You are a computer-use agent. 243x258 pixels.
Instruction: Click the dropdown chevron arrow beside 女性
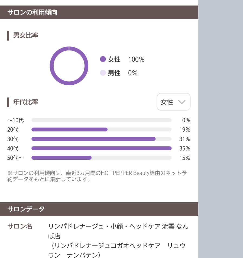point(182,102)
